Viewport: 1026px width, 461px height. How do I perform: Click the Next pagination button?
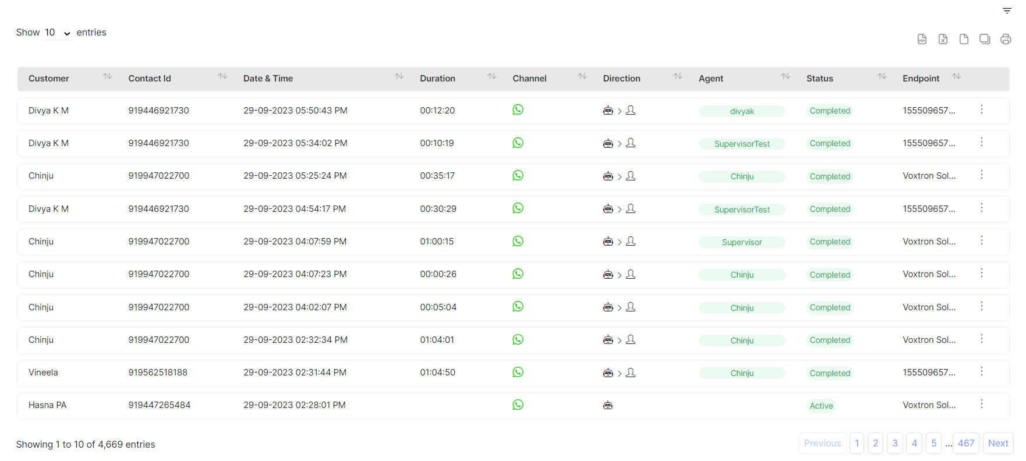pos(997,444)
